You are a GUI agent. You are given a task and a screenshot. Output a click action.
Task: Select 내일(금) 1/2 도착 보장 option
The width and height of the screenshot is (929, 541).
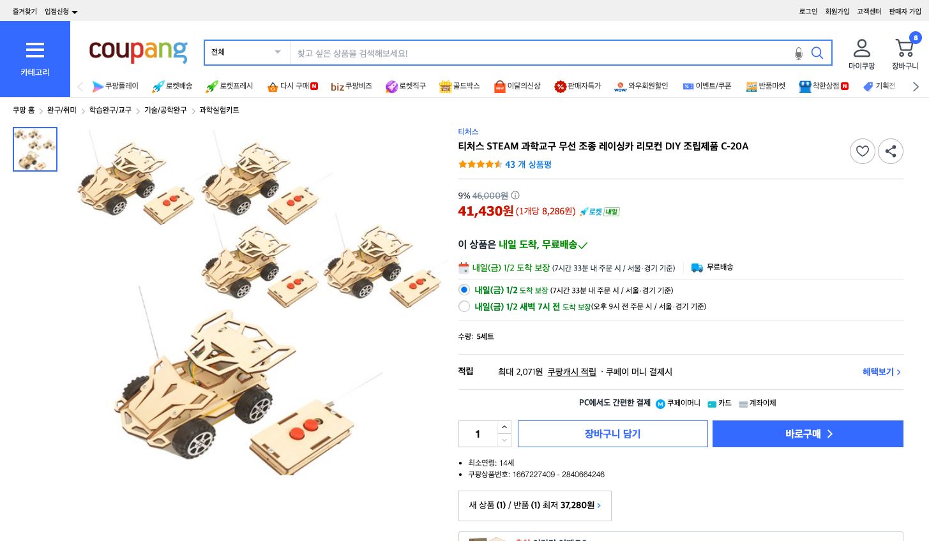click(x=464, y=290)
